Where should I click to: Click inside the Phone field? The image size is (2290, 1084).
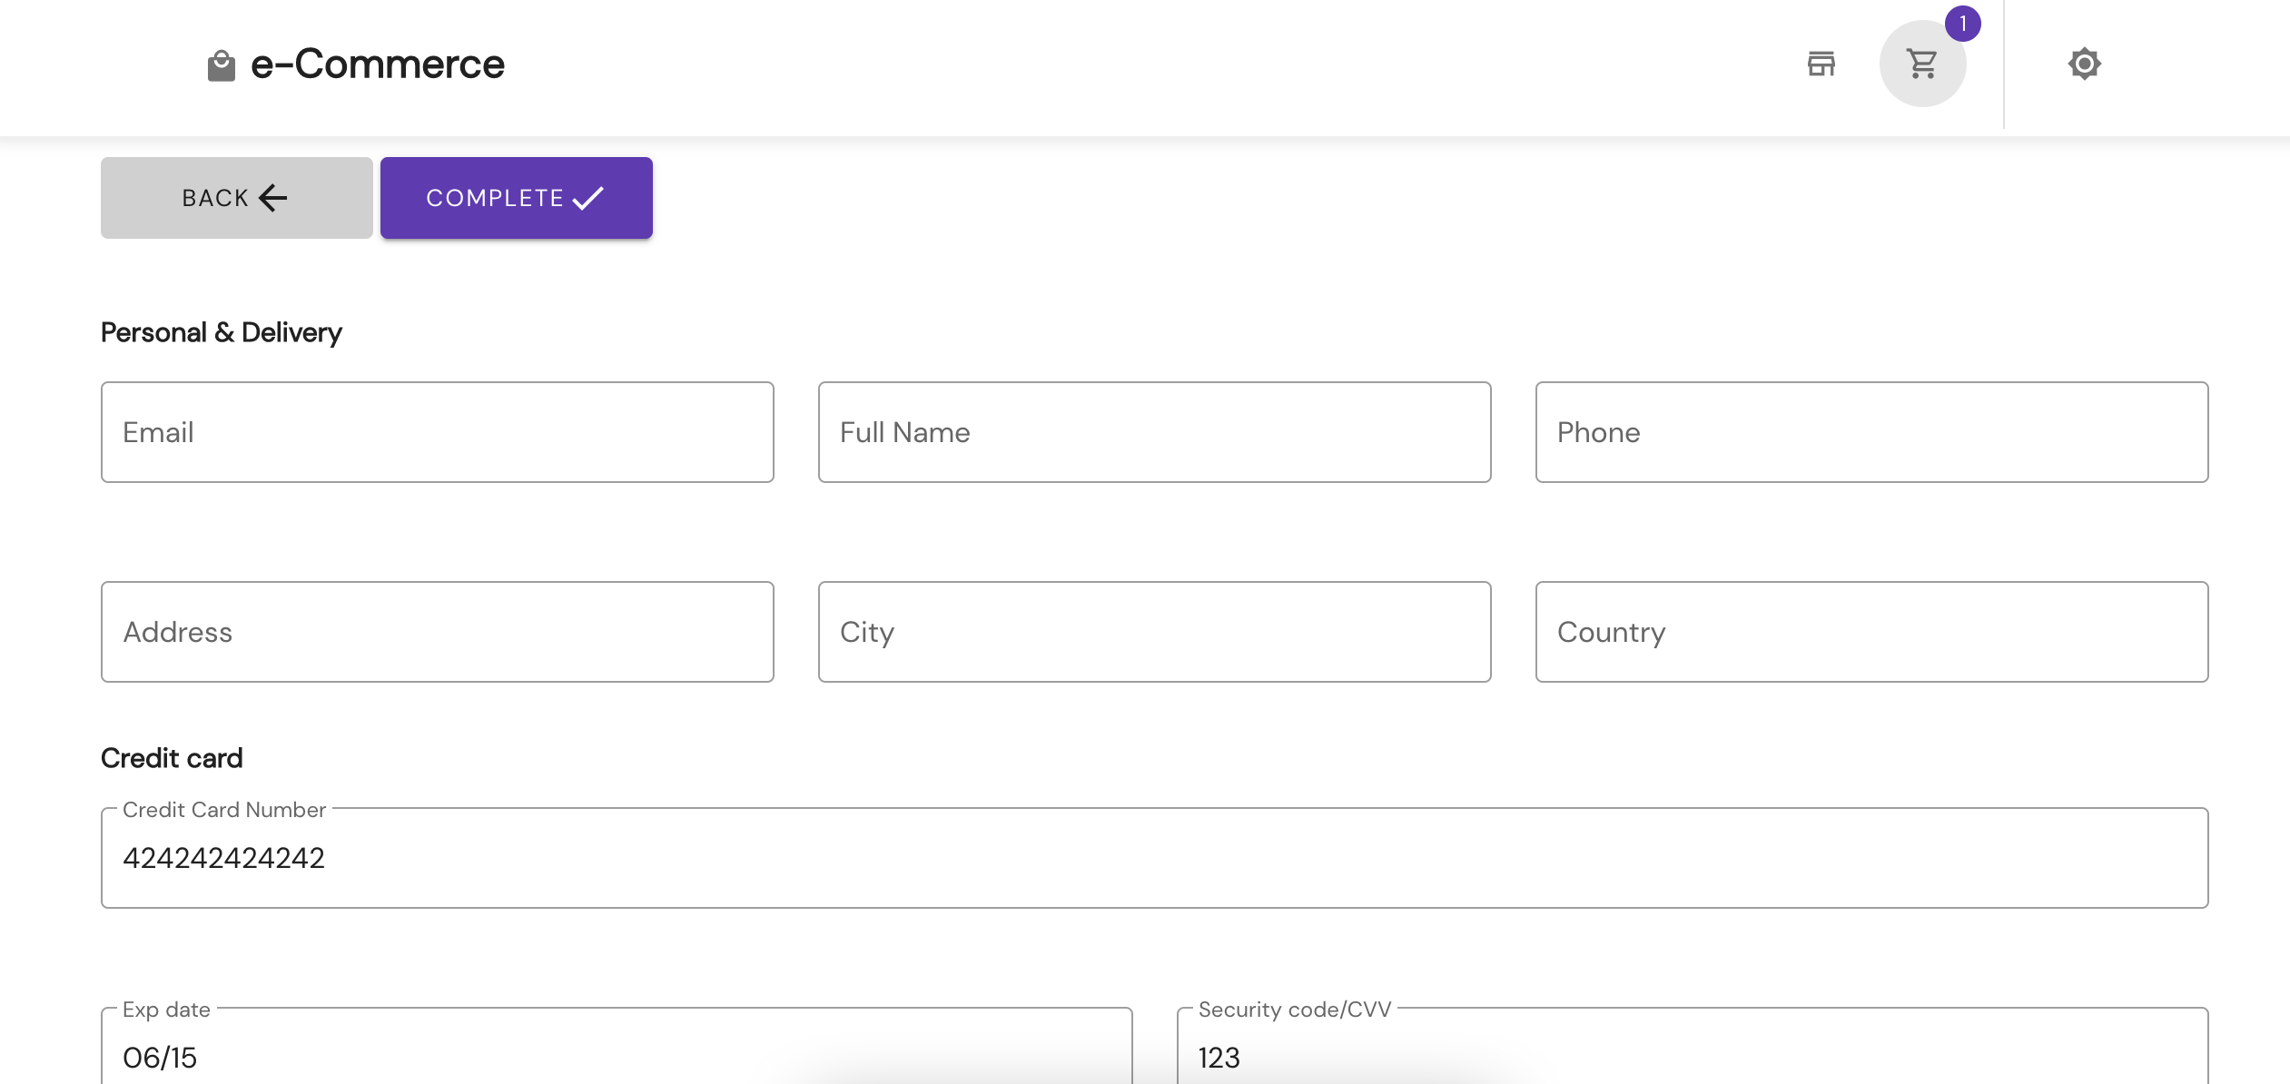(x=1871, y=431)
